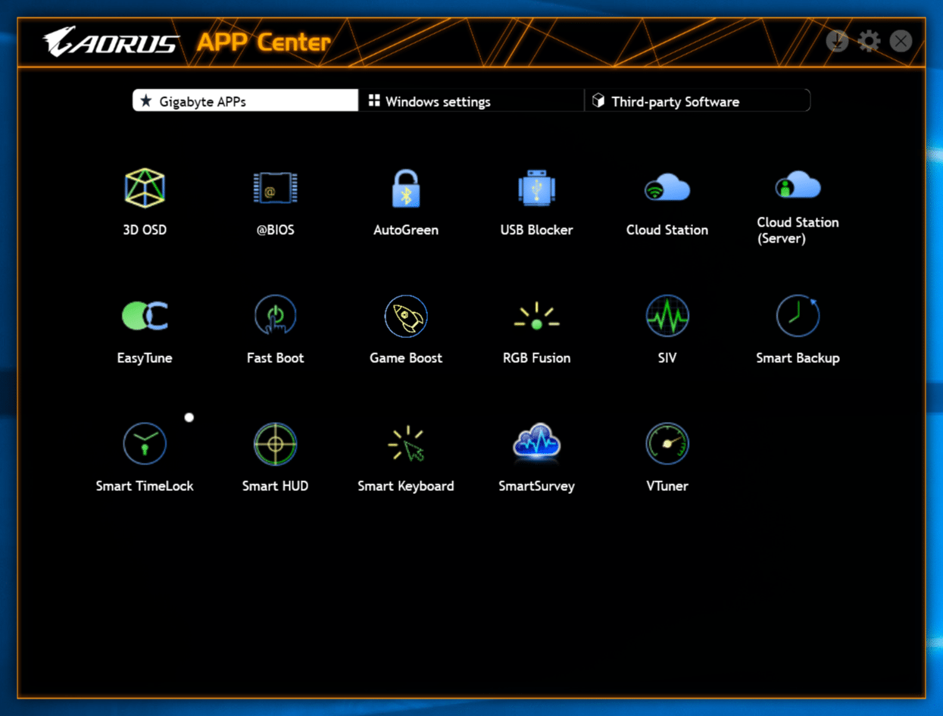Open RGB Fusion lighting app
The height and width of the screenshot is (716, 943).
[536, 317]
